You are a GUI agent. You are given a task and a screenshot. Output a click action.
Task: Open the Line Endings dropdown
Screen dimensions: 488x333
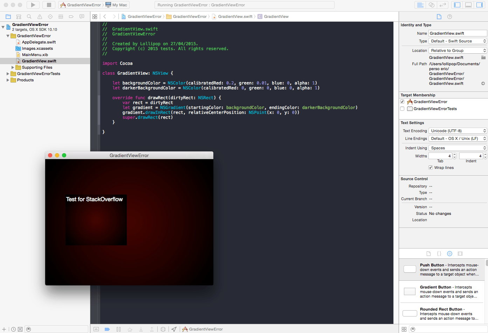pos(458,138)
